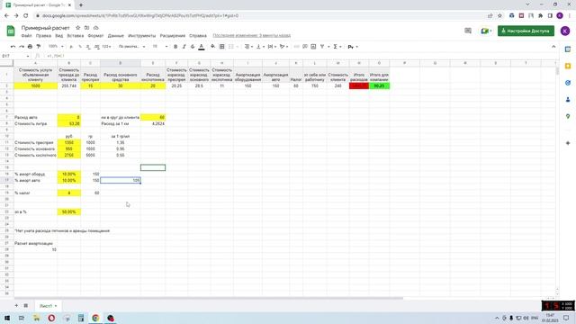Open the Справка menu

198,36
